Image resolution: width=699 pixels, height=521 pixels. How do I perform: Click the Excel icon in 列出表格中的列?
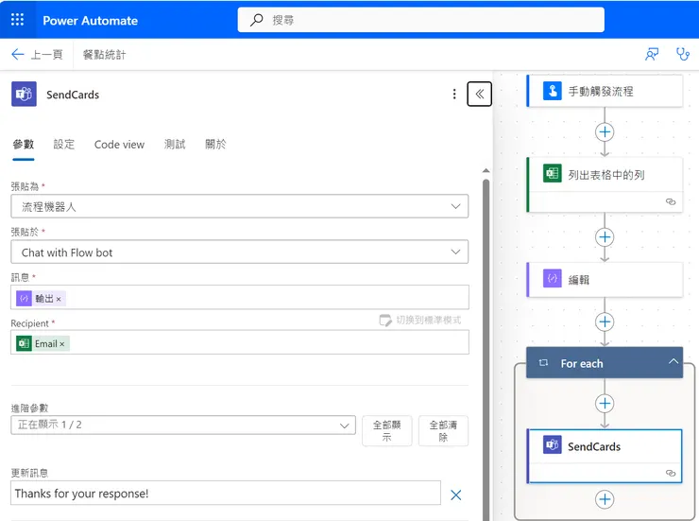pyautogui.click(x=552, y=174)
